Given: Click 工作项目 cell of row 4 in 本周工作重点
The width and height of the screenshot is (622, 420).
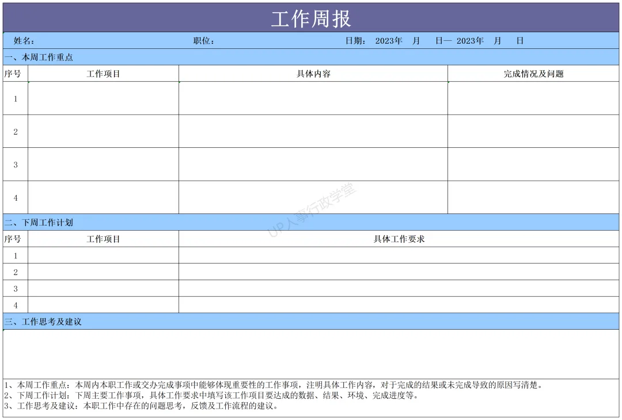Looking at the screenshot, I should tap(104, 198).
